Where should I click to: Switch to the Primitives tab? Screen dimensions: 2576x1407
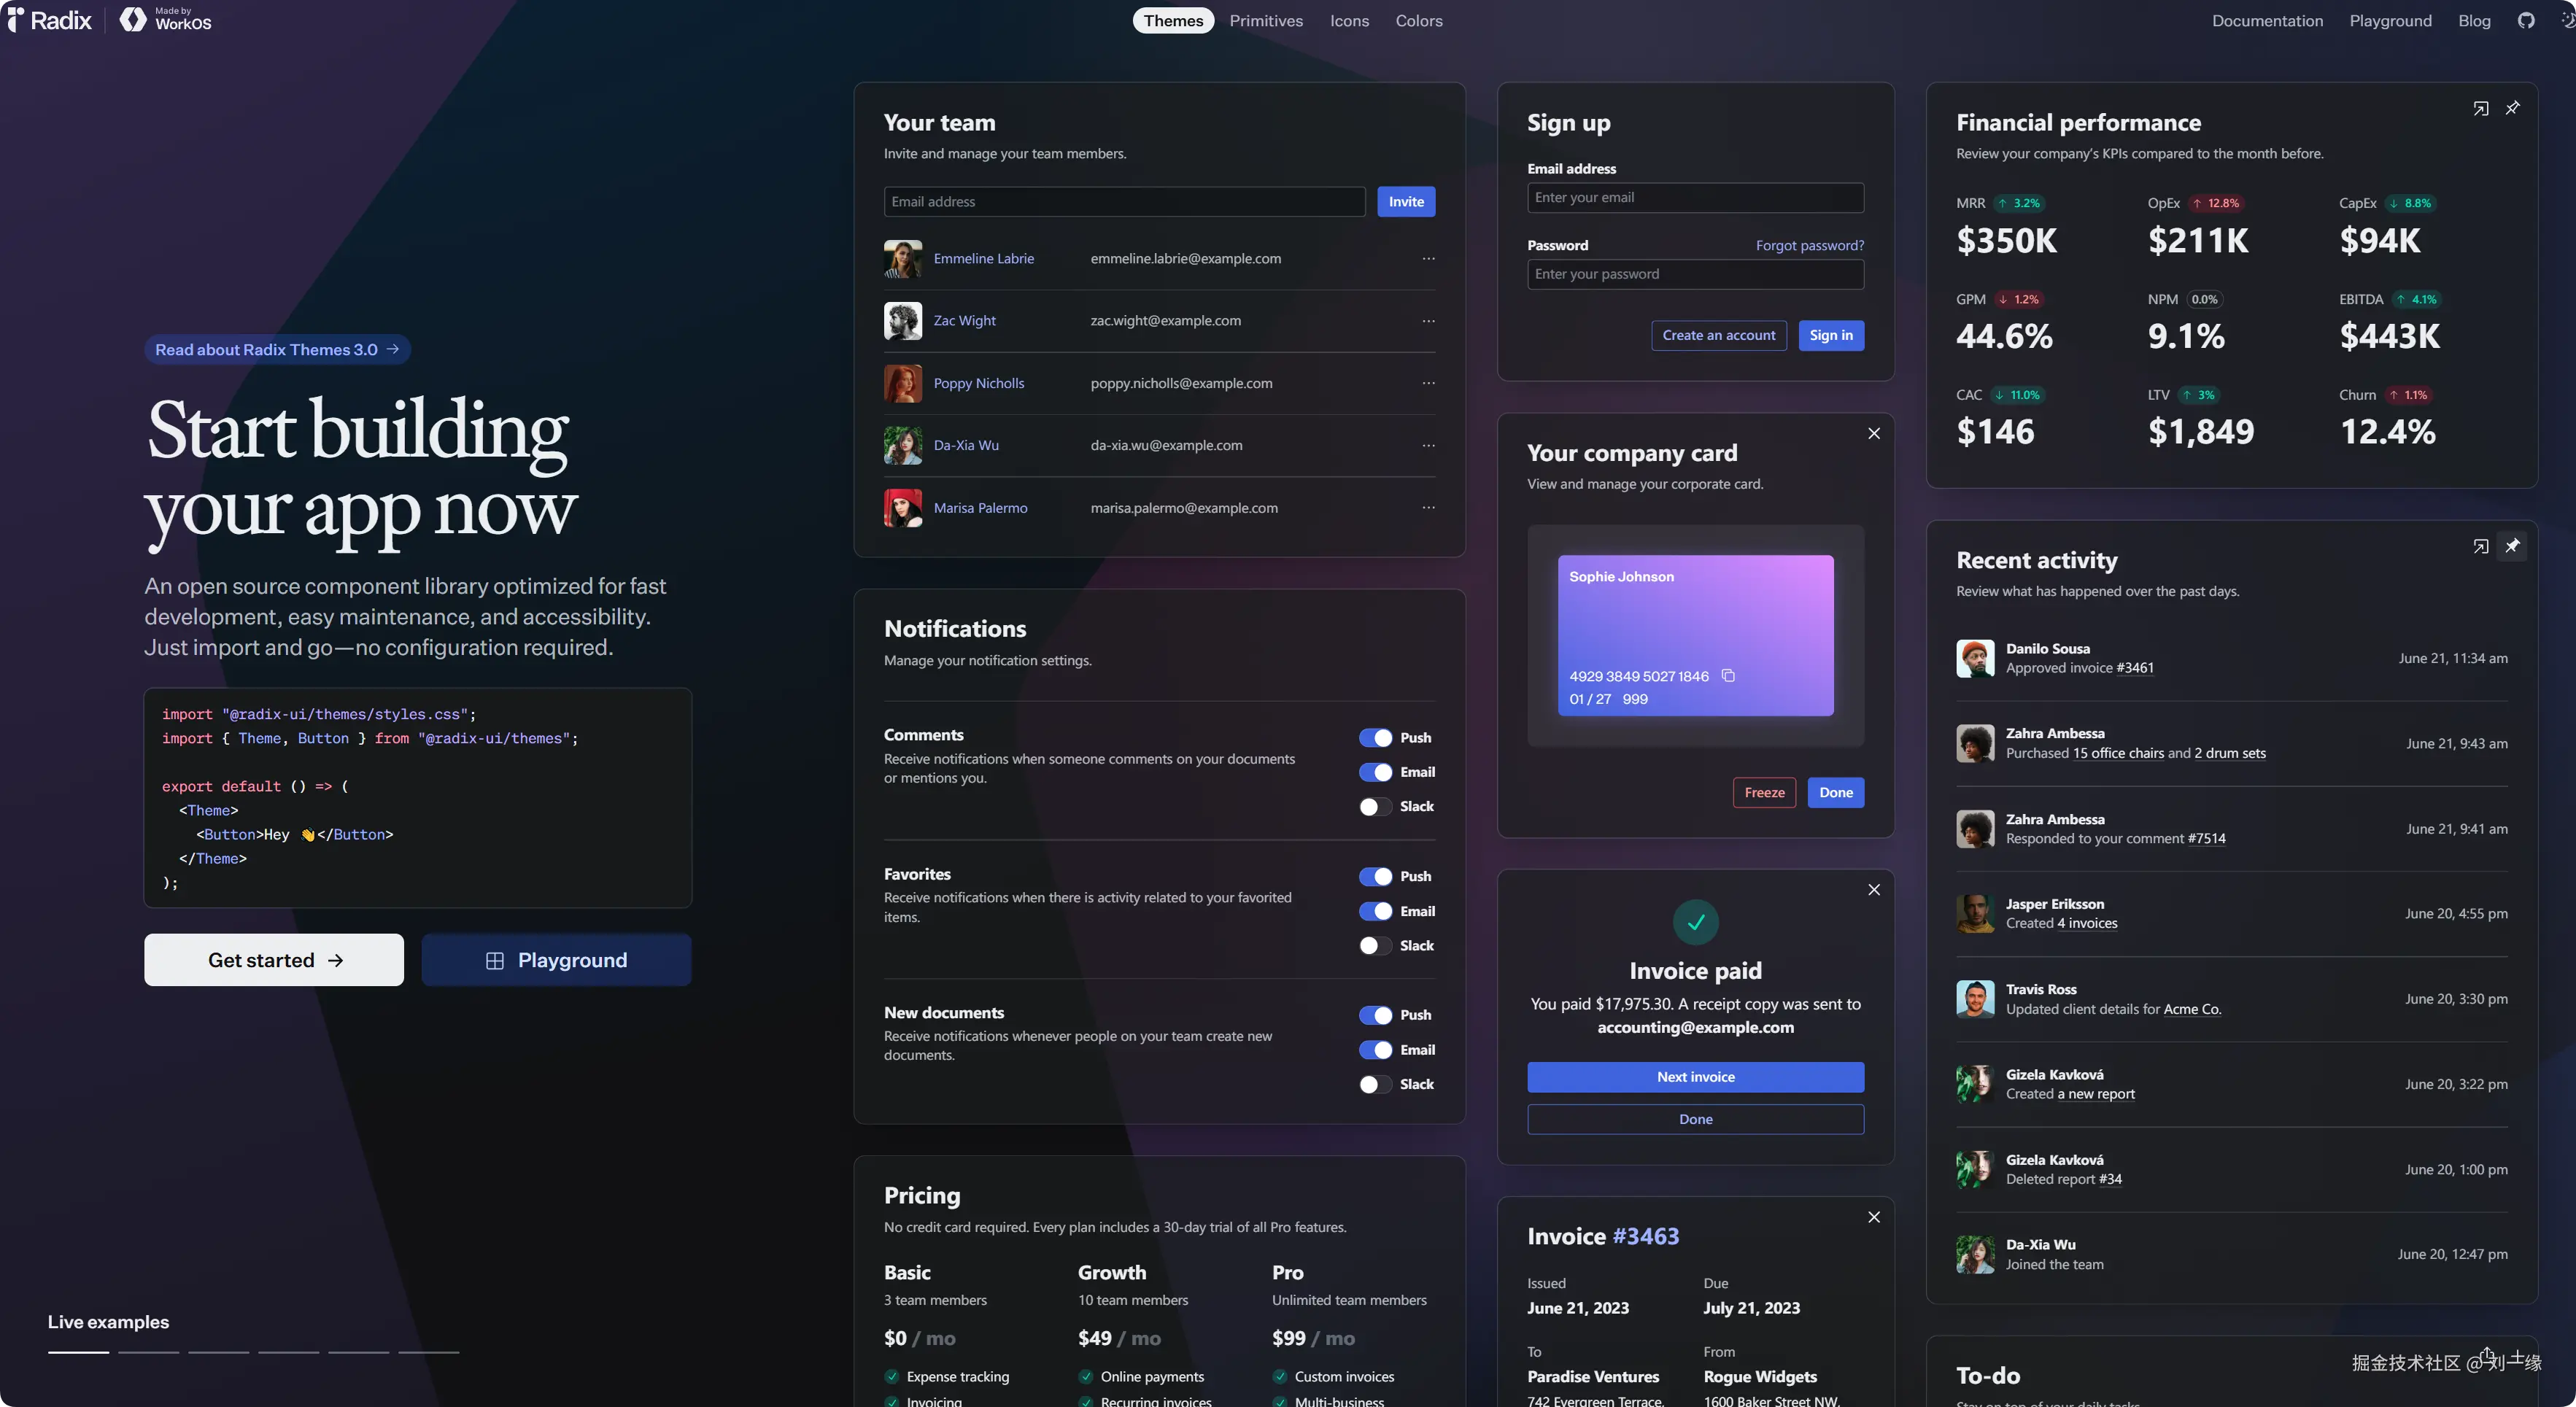pos(1266,21)
